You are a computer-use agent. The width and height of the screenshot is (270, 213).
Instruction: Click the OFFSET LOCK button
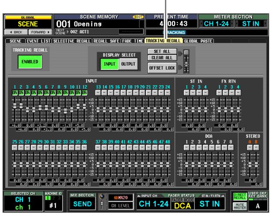pos(162,68)
